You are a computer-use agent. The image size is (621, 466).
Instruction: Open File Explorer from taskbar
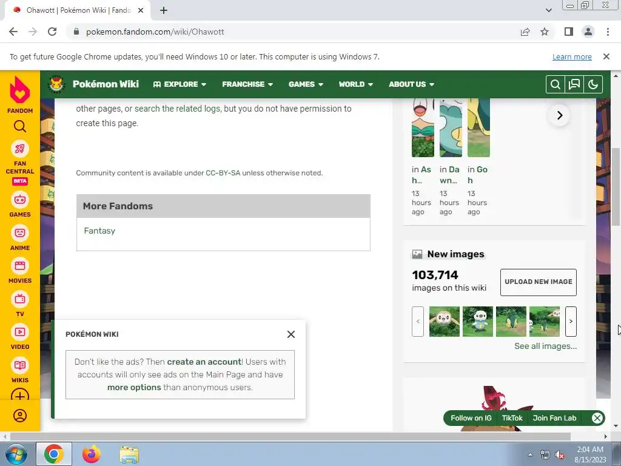[x=129, y=454]
